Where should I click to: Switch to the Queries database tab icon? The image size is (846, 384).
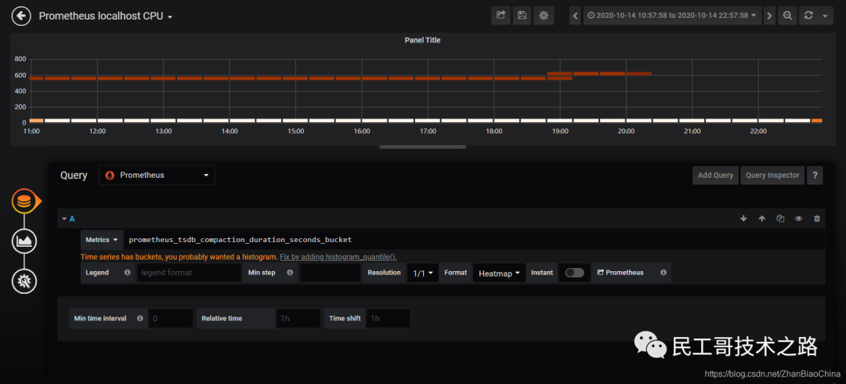[24, 201]
